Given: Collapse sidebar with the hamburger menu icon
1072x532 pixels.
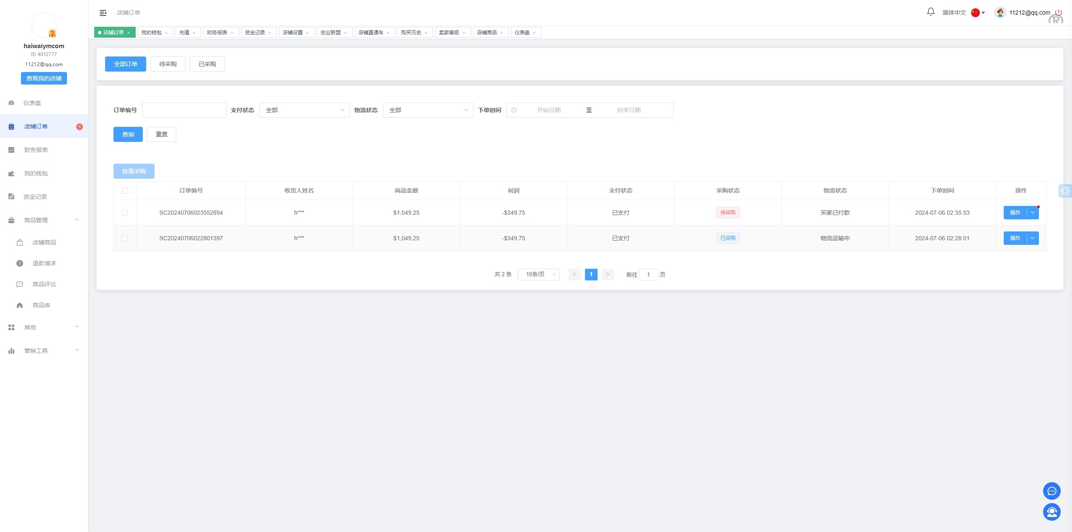Looking at the screenshot, I should [103, 13].
